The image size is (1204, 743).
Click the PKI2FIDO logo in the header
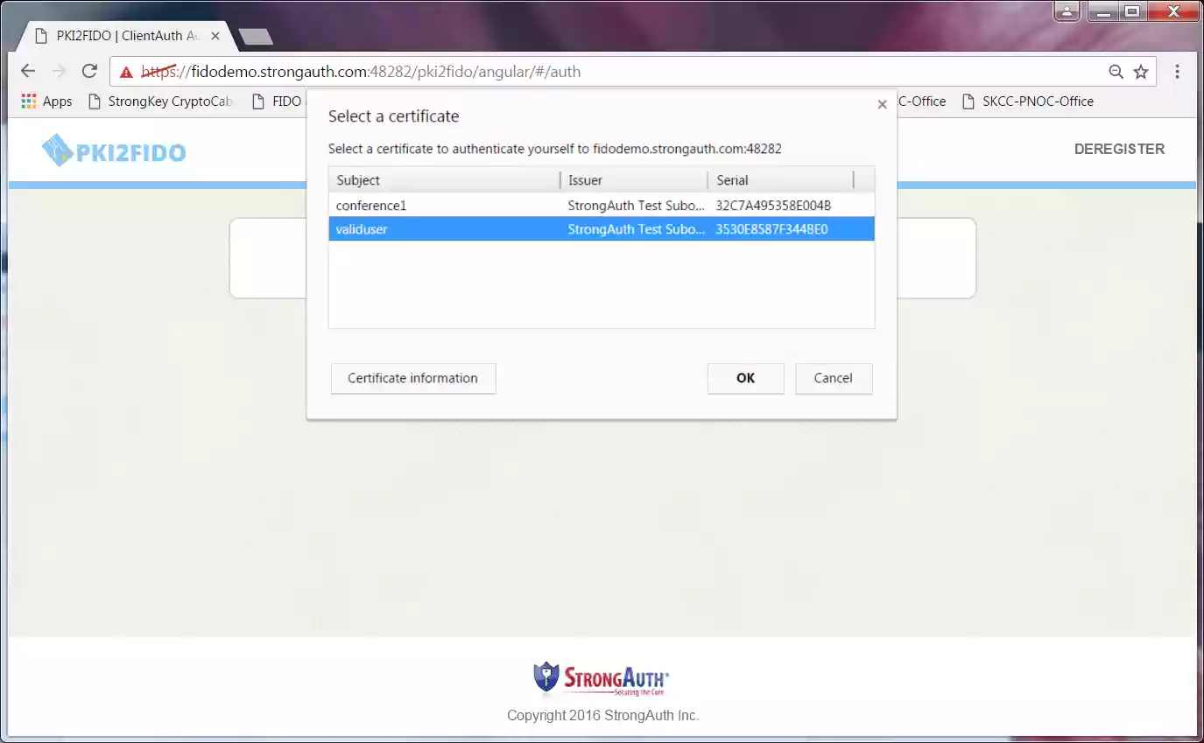(114, 149)
